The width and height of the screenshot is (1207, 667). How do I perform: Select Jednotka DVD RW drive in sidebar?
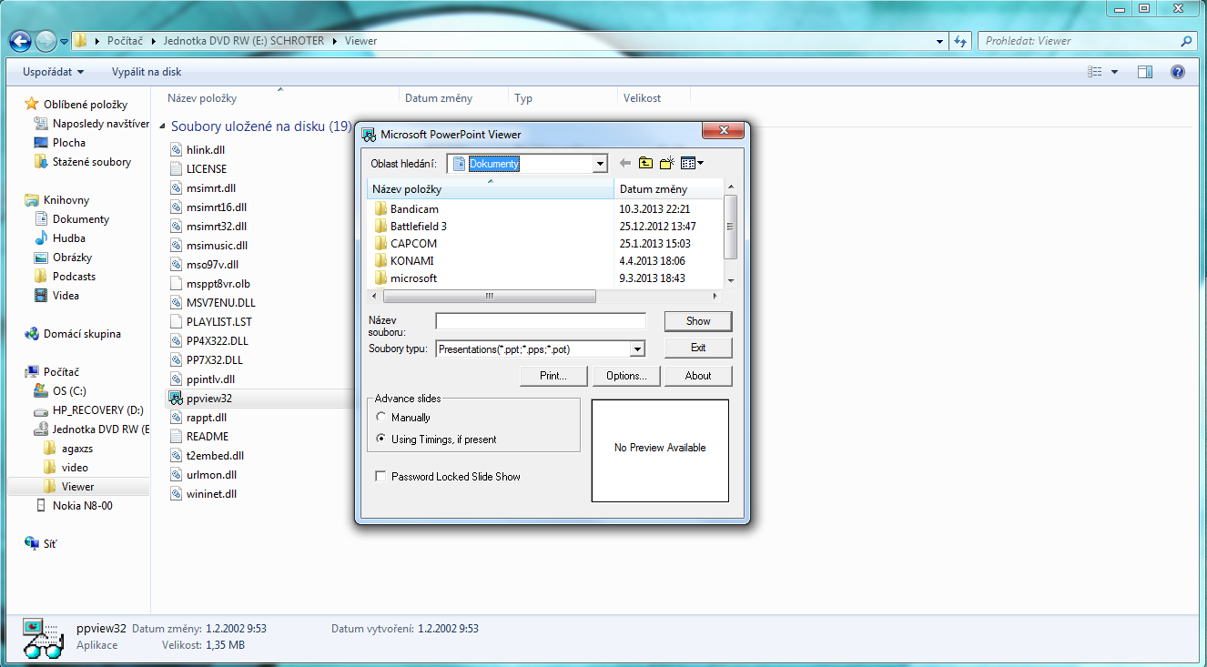pos(91,430)
